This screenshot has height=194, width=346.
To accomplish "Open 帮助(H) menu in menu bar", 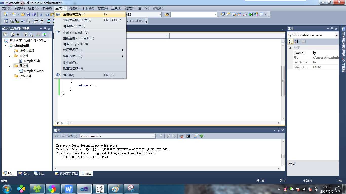I will coord(158,8).
